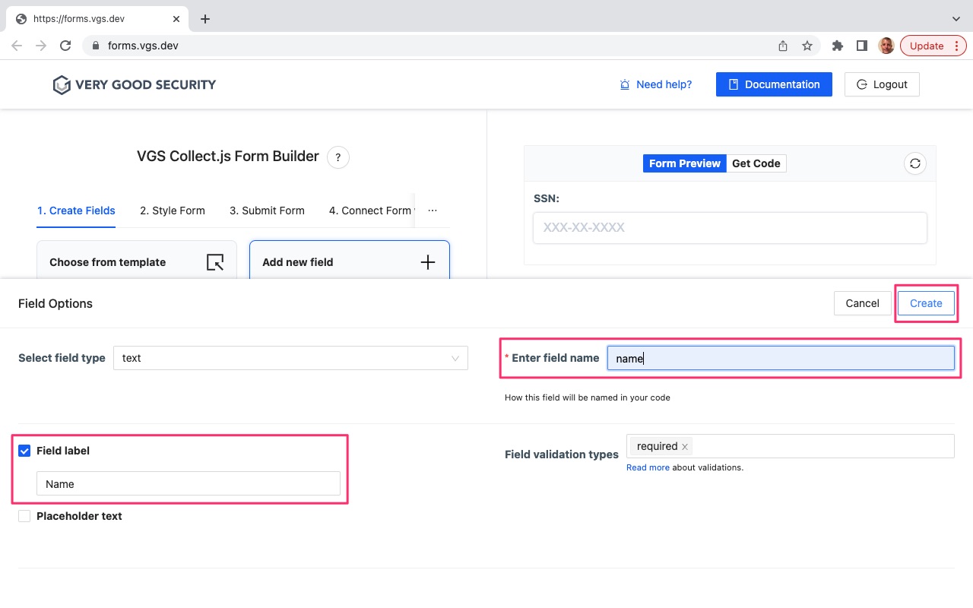Select the Form Preview tab
This screenshot has height=608, width=973.
(x=685, y=163)
